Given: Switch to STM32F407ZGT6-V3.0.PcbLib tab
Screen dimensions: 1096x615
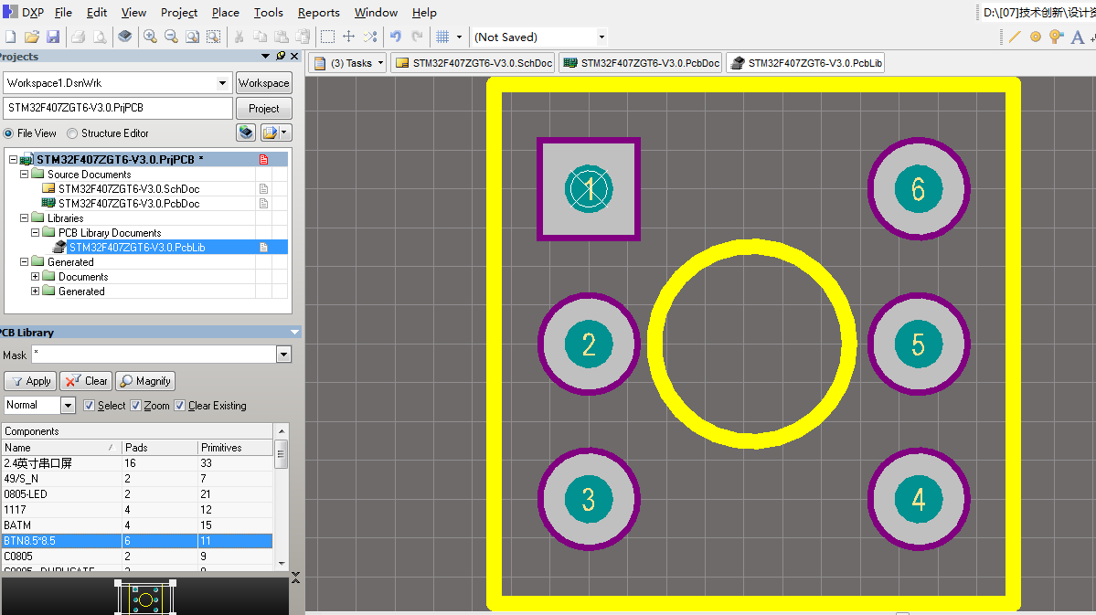Looking at the screenshot, I should pyautogui.click(x=806, y=63).
